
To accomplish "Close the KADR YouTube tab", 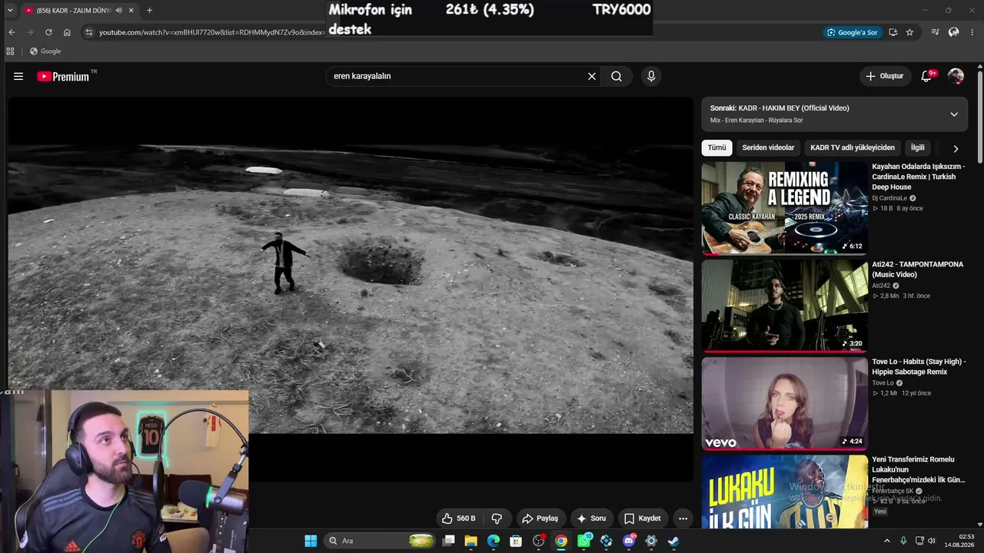I will pos(131,11).
